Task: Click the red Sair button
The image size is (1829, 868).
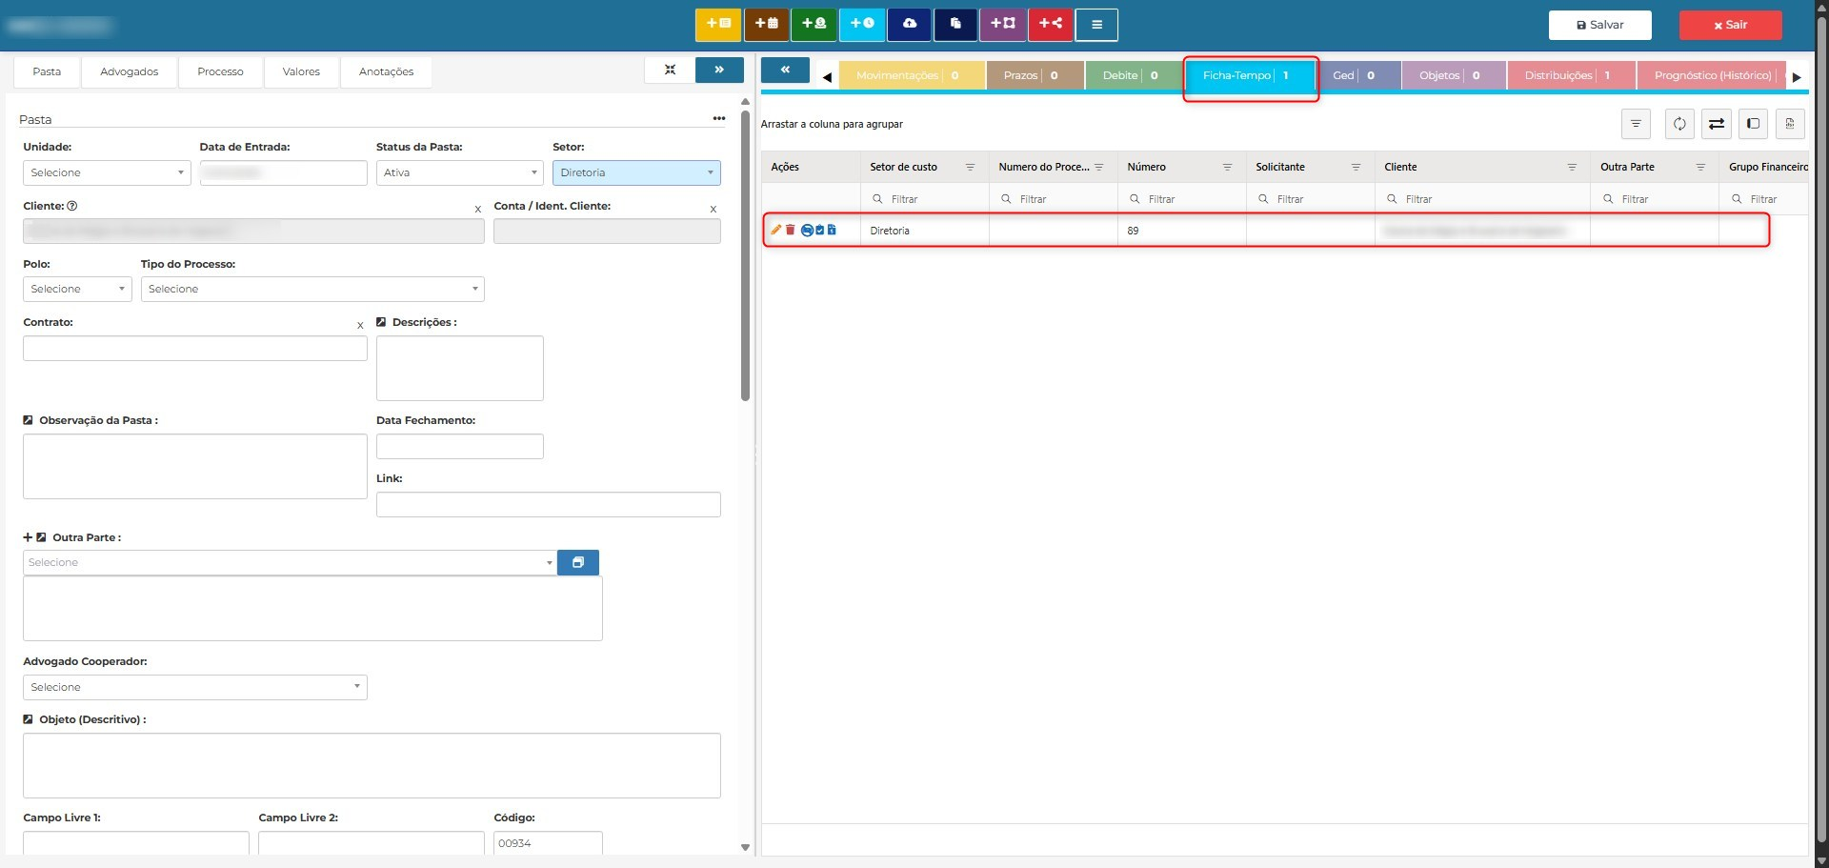Action: [x=1730, y=25]
